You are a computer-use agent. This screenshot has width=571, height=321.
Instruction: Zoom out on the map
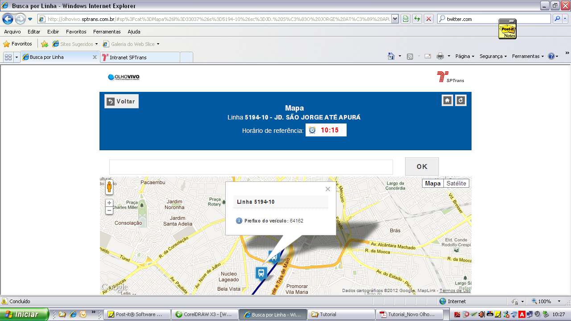[x=109, y=210]
